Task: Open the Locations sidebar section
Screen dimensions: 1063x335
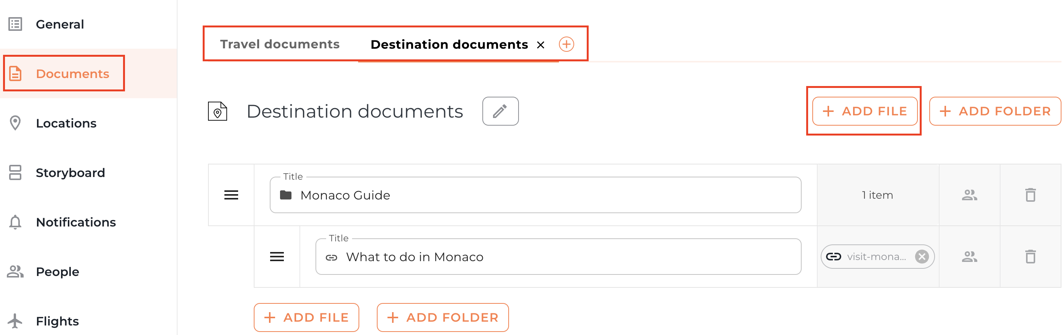Action: click(x=66, y=123)
